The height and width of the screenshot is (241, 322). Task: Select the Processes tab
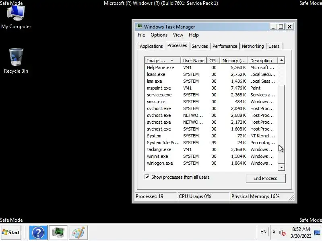pyautogui.click(x=177, y=45)
